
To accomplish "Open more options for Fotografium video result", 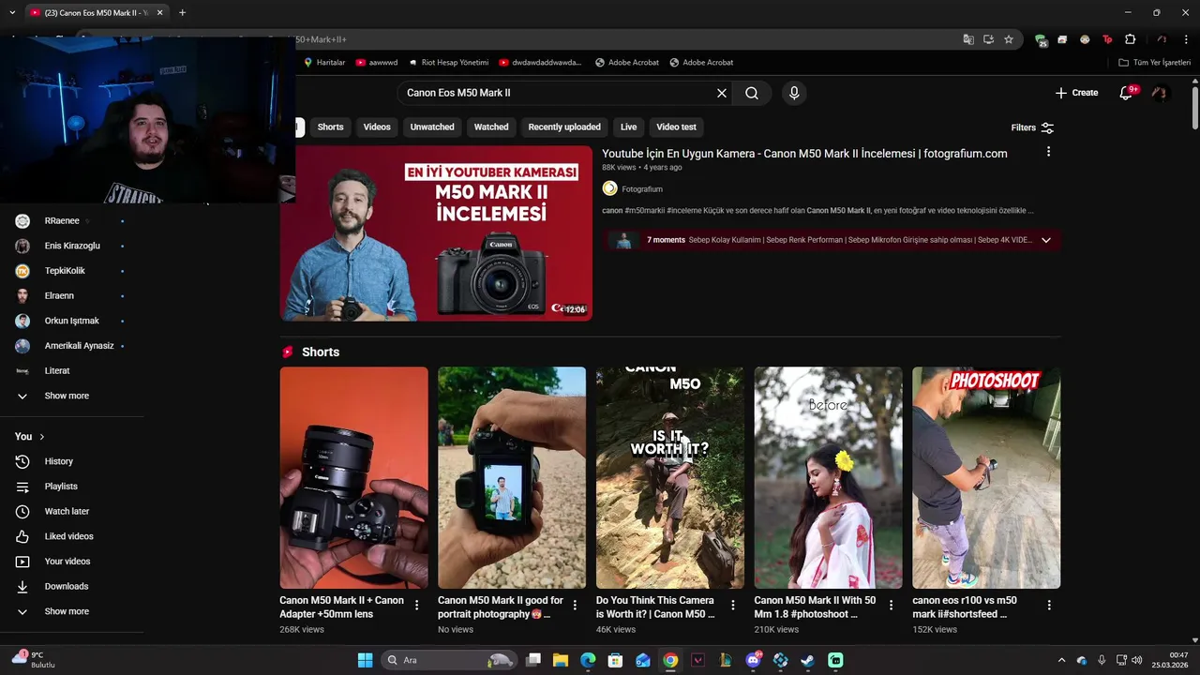I will (1048, 152).
